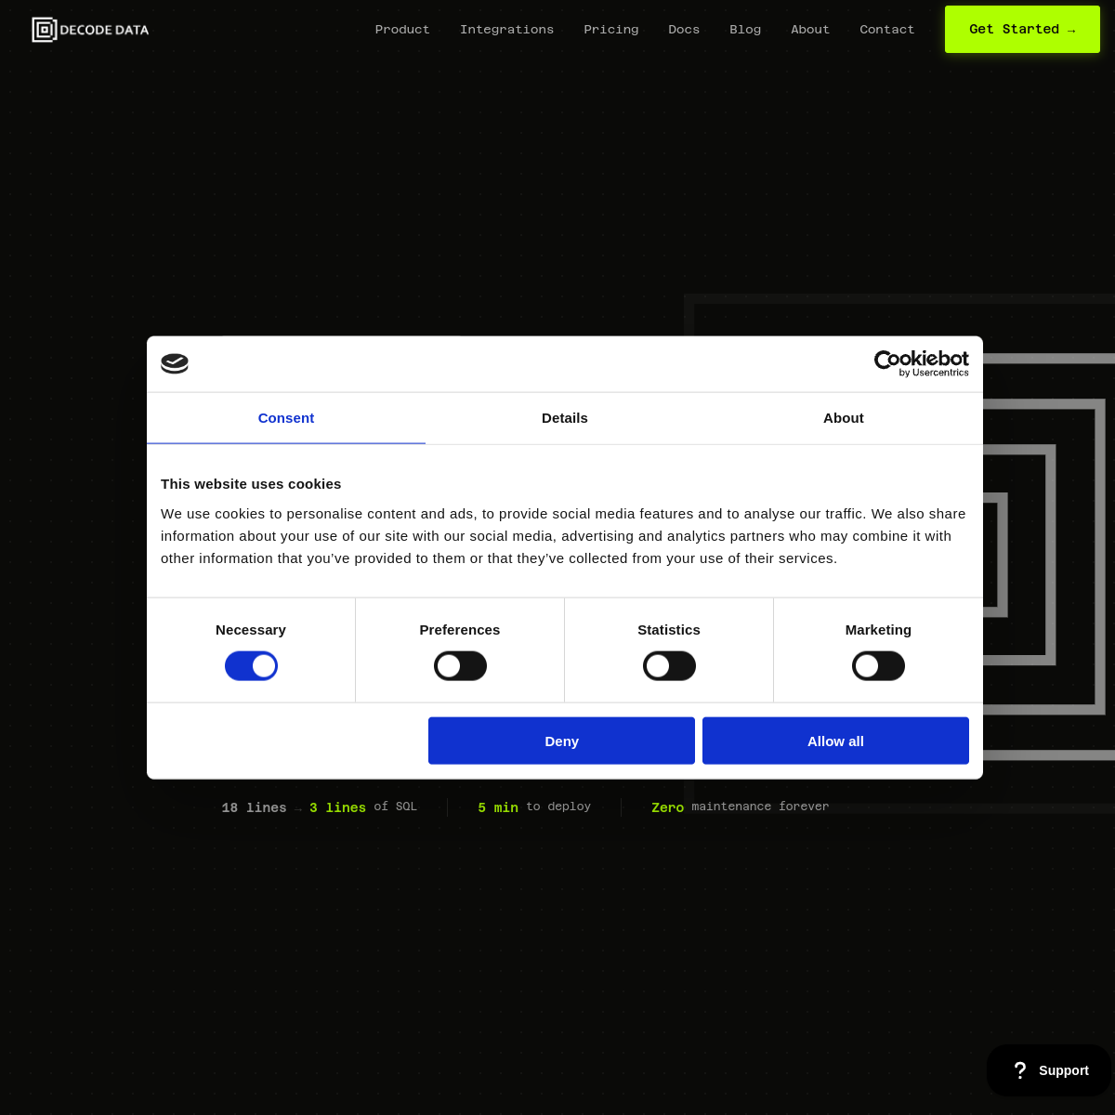Viewport: 1115px width, 1115px height.
Task: Open the Cookiebot by Usercentrics logo link
Action: [x=921, y=363]
